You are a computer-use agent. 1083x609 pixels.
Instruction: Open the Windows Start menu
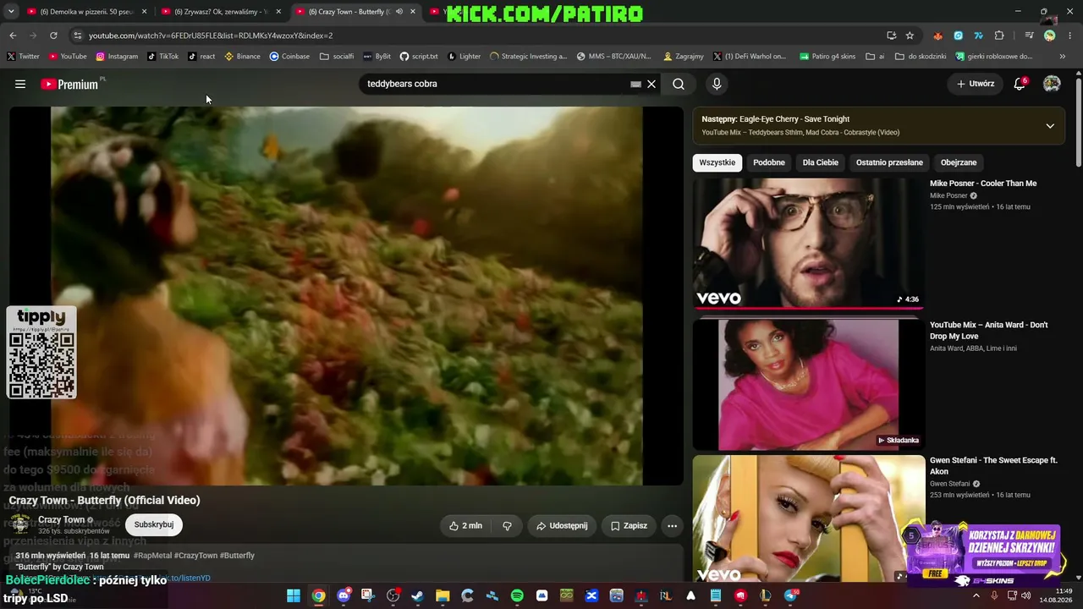(294, 595)
